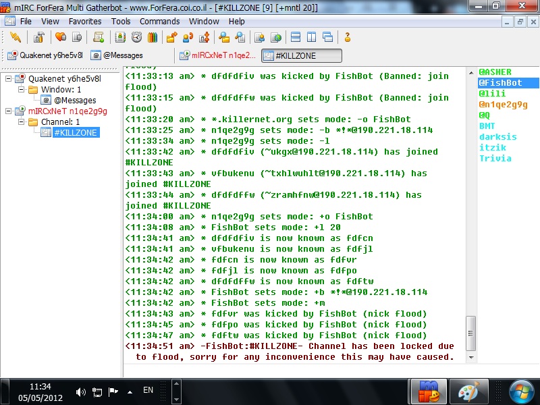The width and height of the screenshot is (540, 405).
Task: Select Quakenet y6he5v8l in the tree
Action: pos(65,79)
